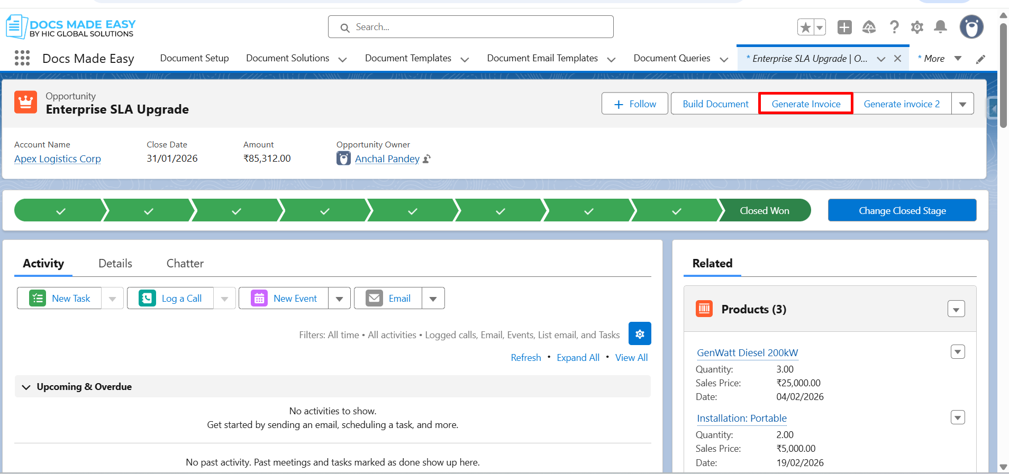Open New Task options dropdown arrow
The height and width of the screenshot is (474, 1009).
click(x=112, y=299)
